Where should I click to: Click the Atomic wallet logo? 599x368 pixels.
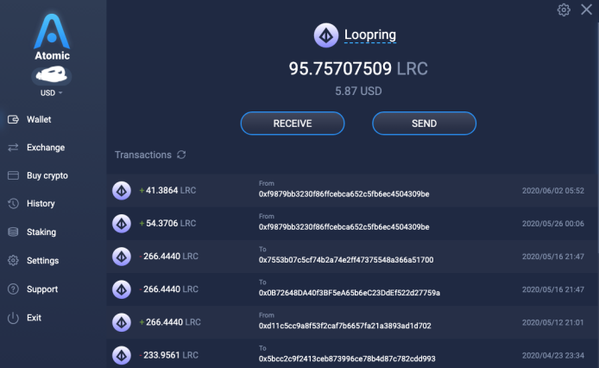(x=52, y=37)
